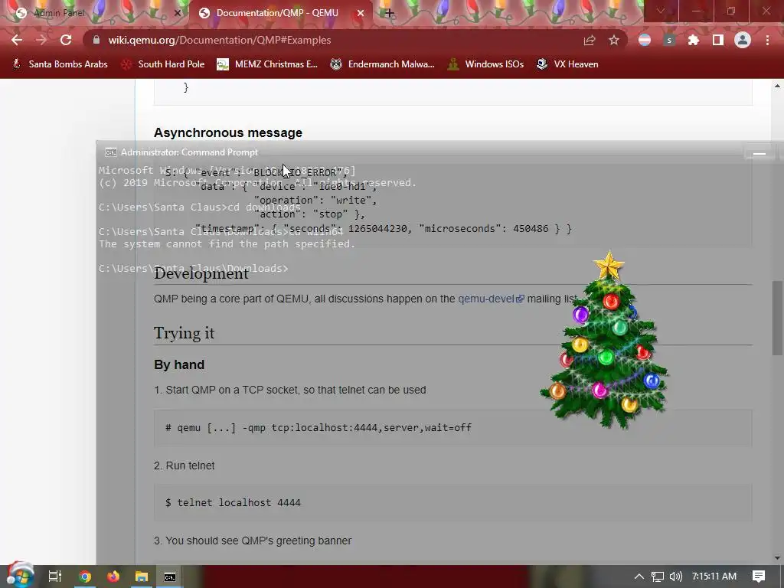Image resolution: width=784 pixels, height=588 pixels.
Task: Open Santa Bombs Arabs bookmark
Action: point(60,64)
